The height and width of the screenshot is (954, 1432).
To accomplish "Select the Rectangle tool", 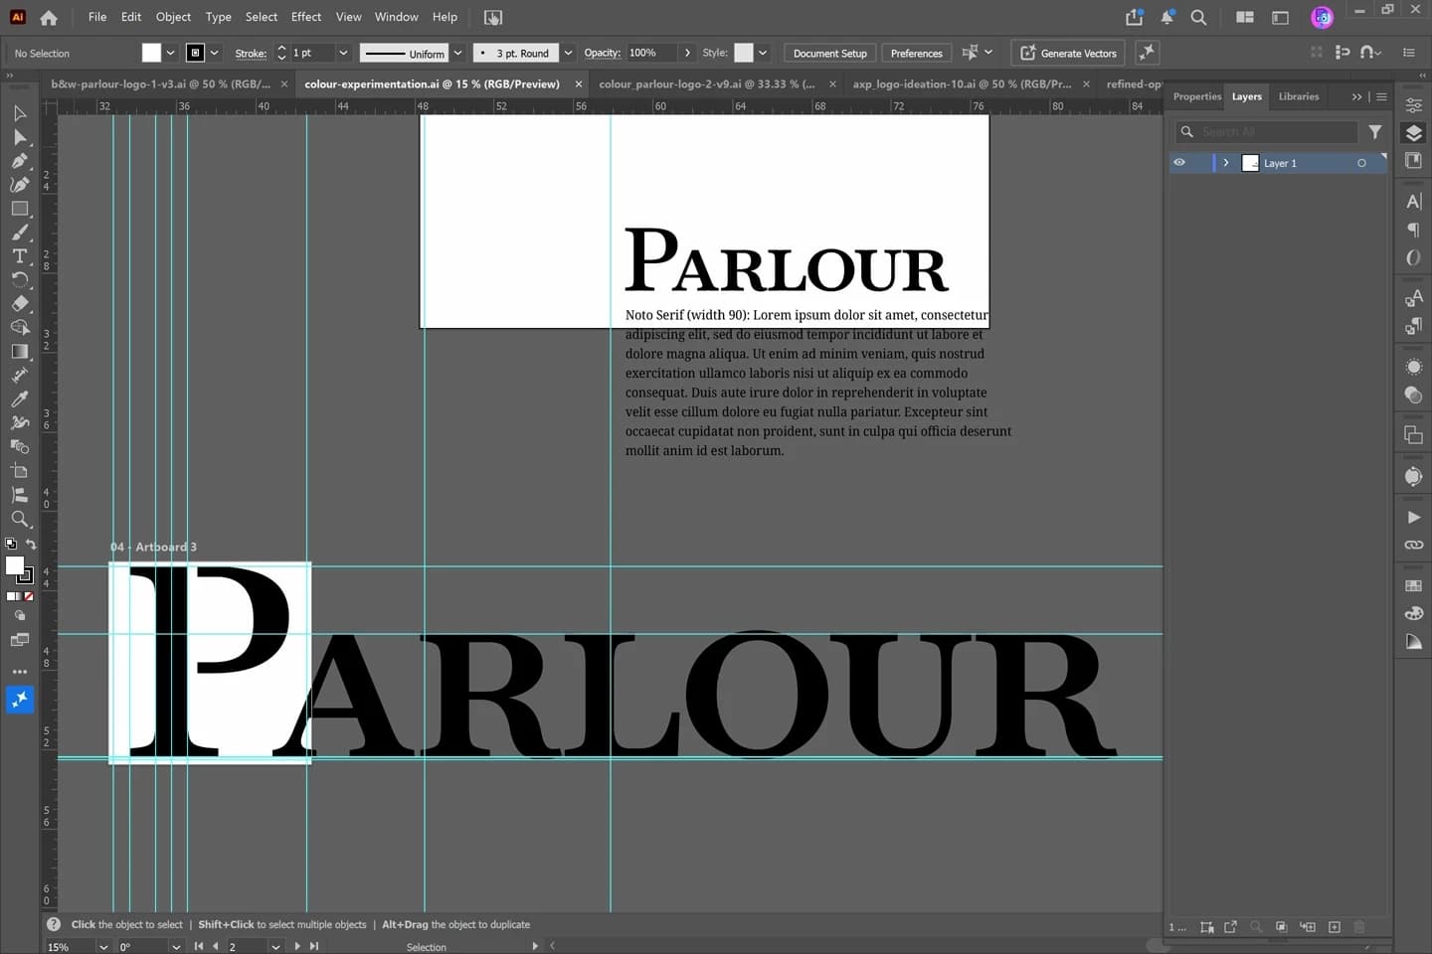I will tap(19, 209).
